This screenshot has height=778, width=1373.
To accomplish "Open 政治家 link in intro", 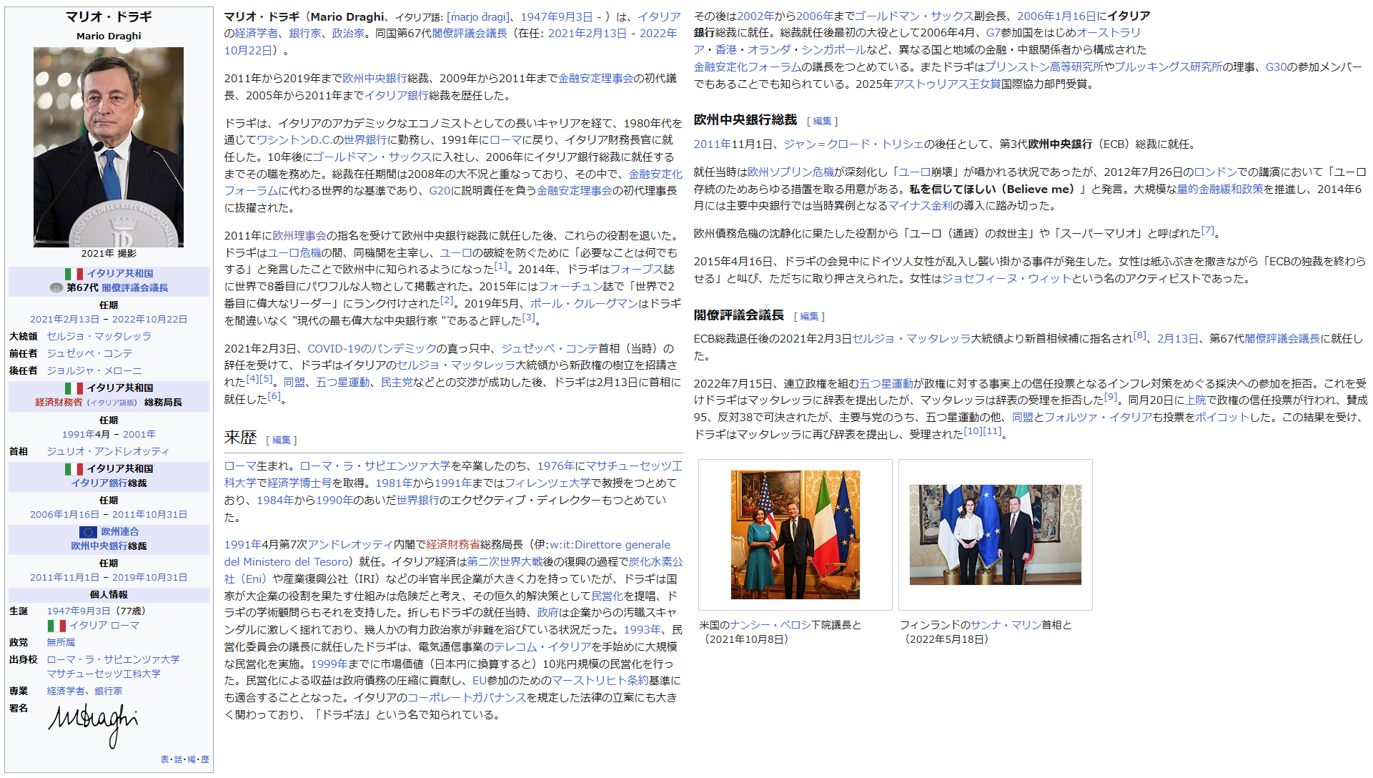I will (x=348, y=34).
